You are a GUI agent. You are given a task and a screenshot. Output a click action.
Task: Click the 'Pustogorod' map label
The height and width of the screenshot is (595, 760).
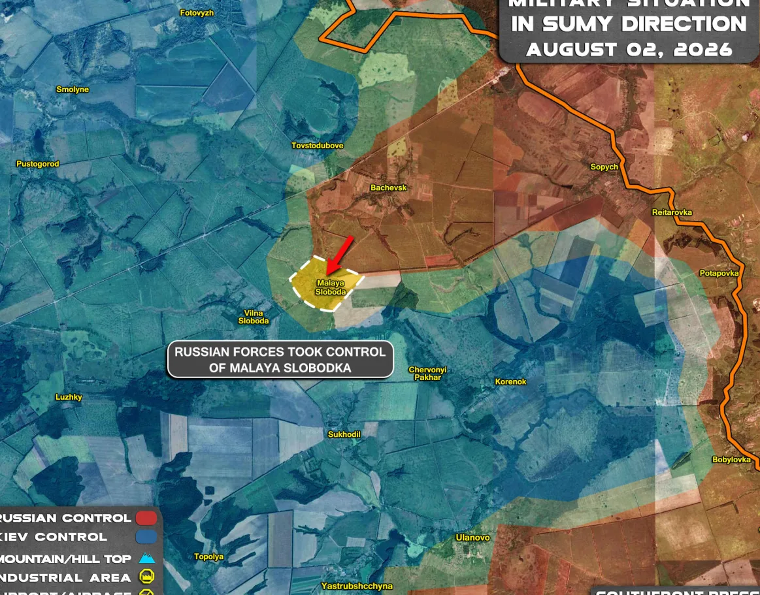point(38,164)
